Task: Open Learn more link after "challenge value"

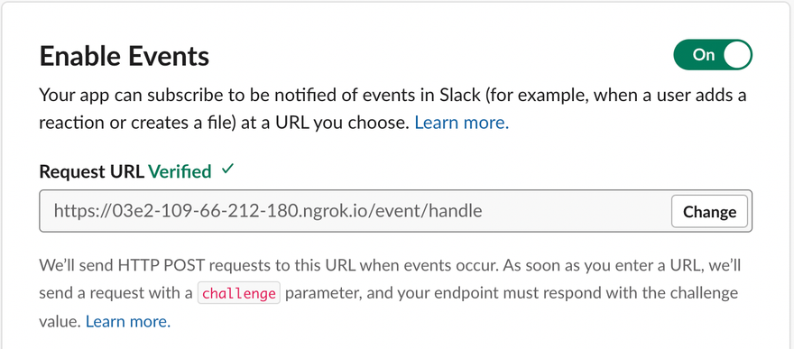Action: click(128, 322)
